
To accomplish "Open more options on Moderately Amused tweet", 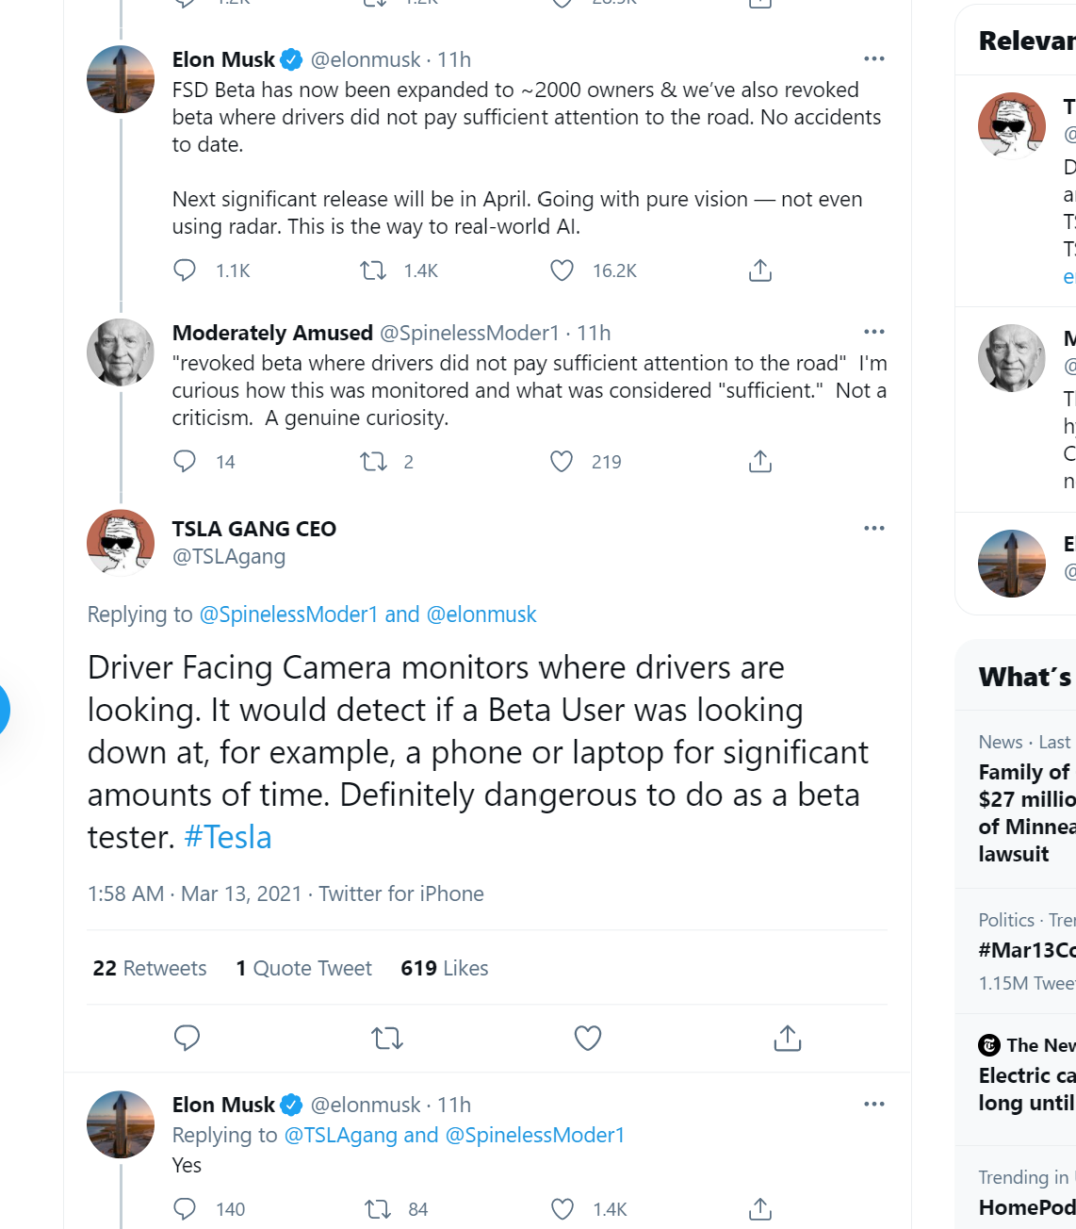I will tap(874, 332).
